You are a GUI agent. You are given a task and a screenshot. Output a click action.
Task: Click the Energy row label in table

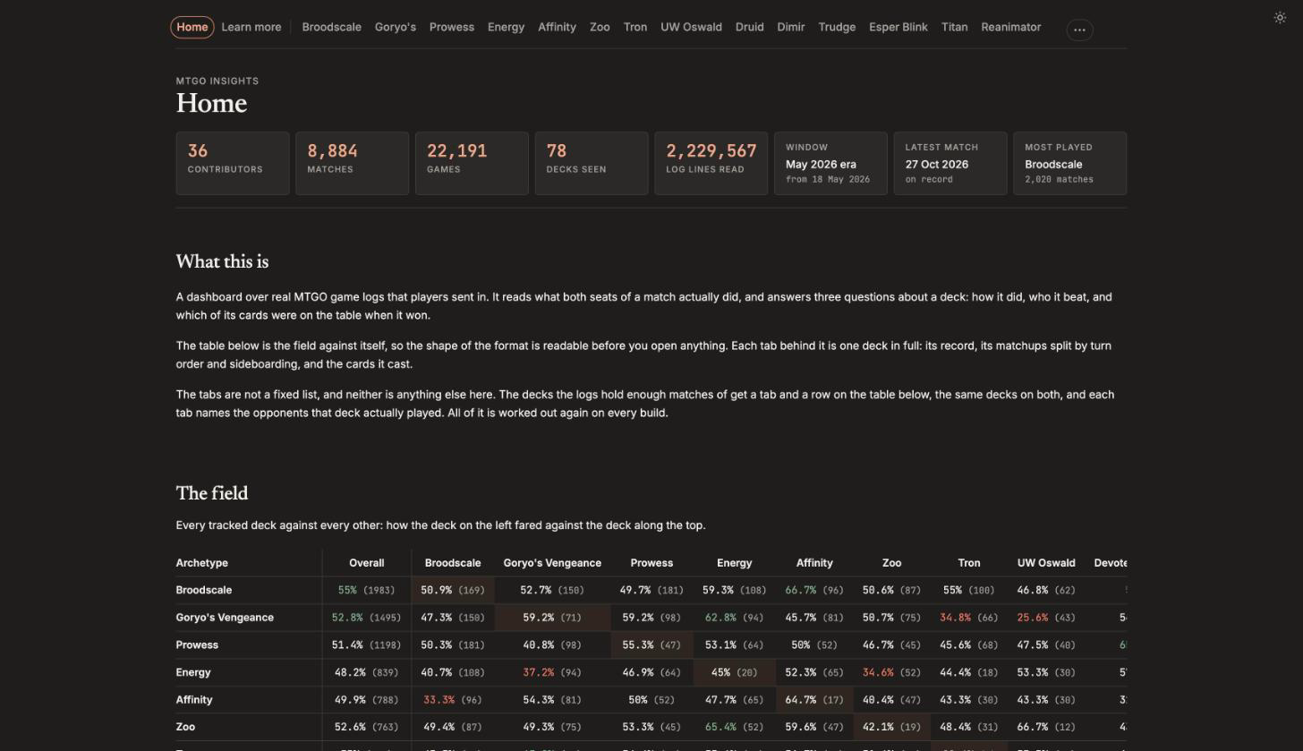point(193,672)
